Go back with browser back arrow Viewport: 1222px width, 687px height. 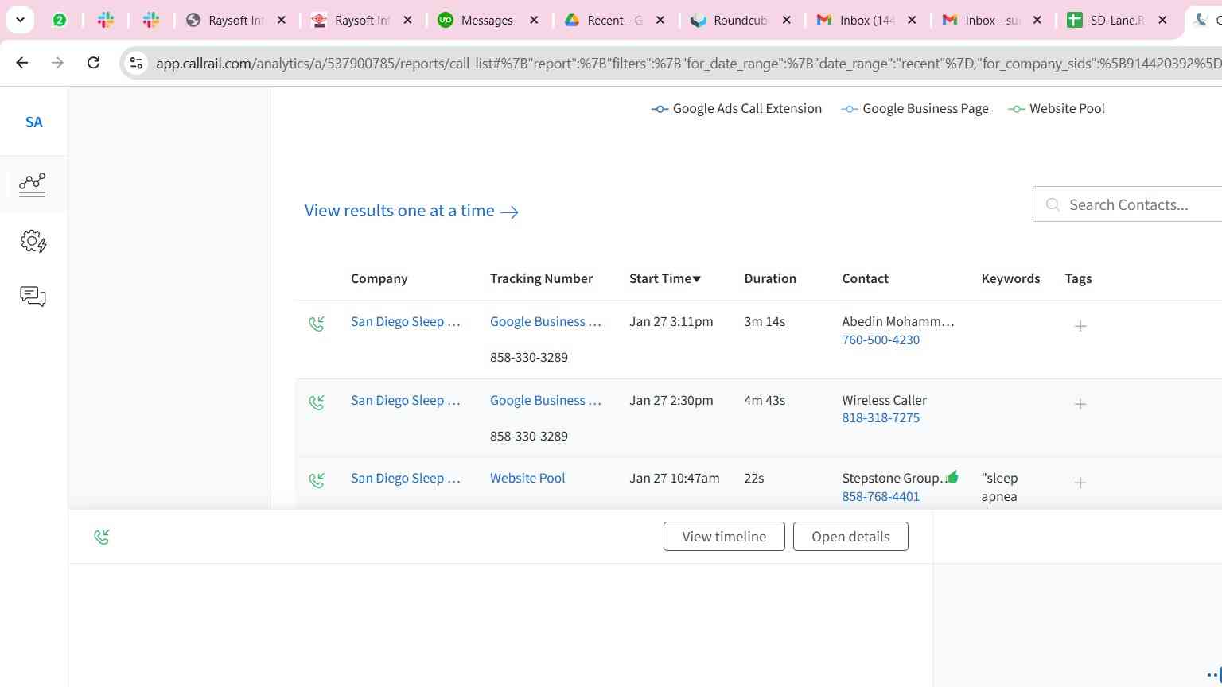[x=22, y=62]
